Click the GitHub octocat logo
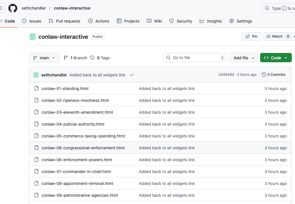This screenshot has width=295, height=204. click(x=13, y=8)
